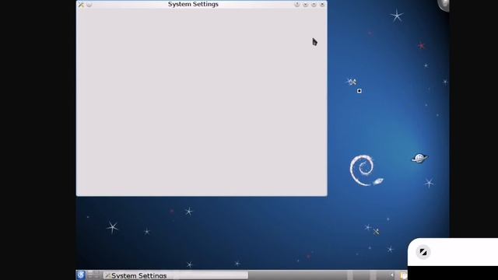Close the System Settings window
Screen dimensions: 498x280
(322, 5)
